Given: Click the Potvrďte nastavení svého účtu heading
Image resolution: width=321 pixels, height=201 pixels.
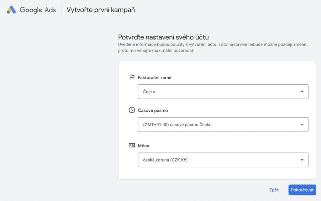Looking at the screenshot, I should coord(163,37).
